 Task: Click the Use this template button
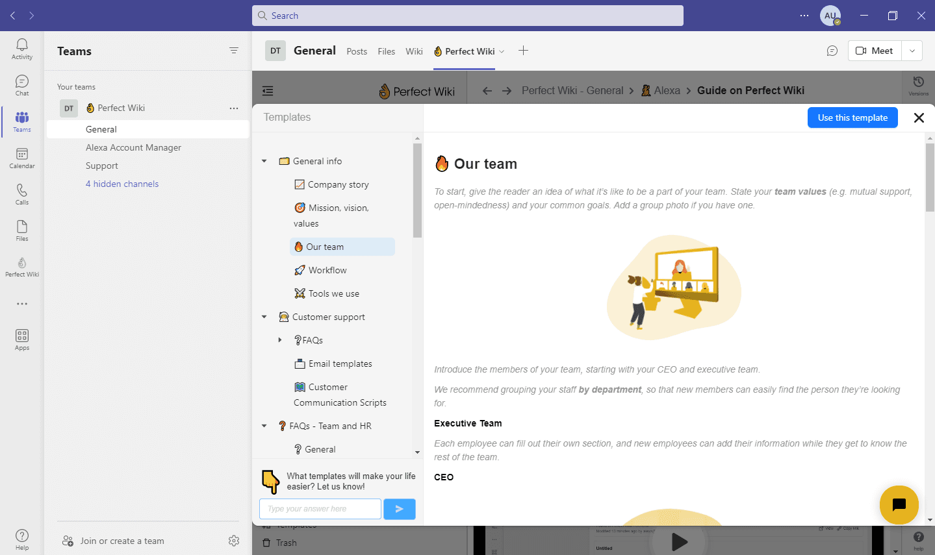click(x=852, y=117)
